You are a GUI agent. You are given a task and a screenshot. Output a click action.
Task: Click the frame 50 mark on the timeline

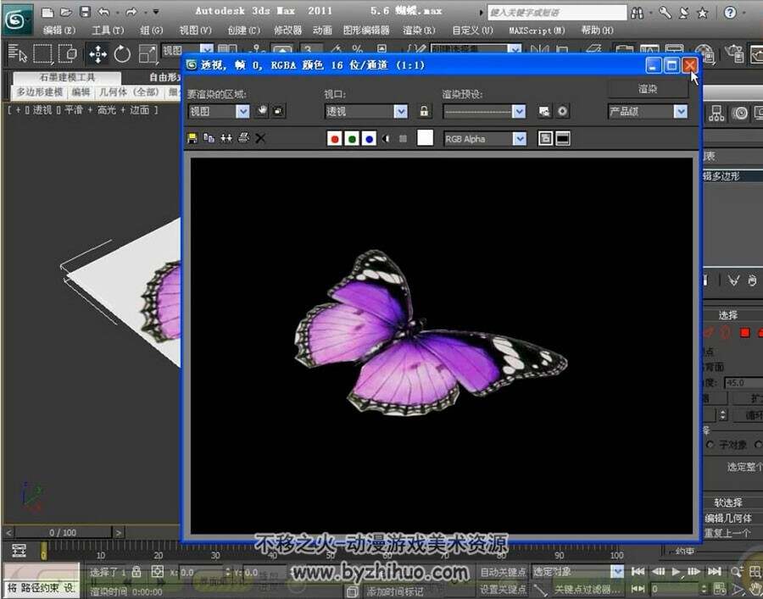click(331, 555)
